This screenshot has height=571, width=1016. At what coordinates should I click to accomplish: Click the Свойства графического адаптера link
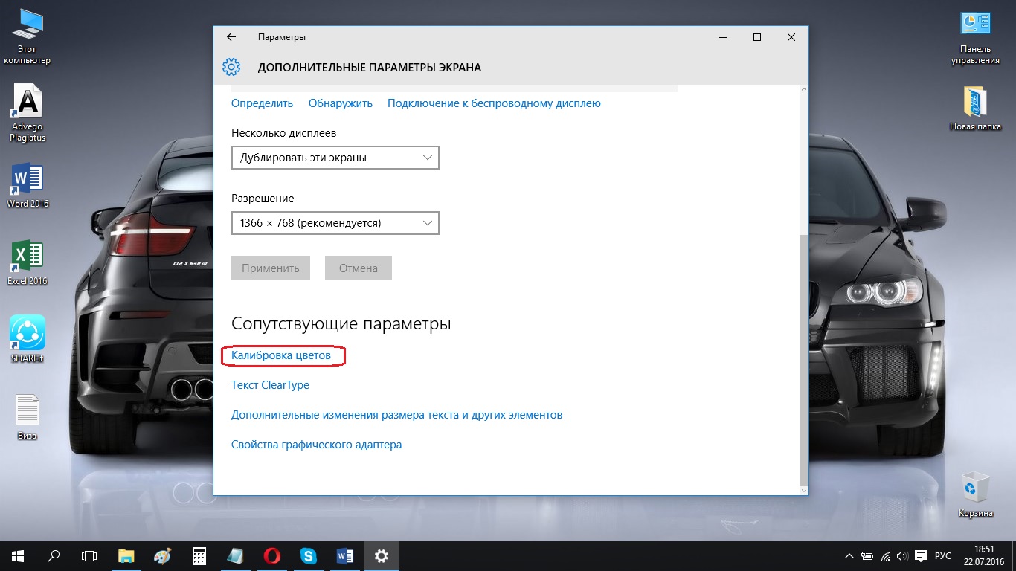(316, 445)
